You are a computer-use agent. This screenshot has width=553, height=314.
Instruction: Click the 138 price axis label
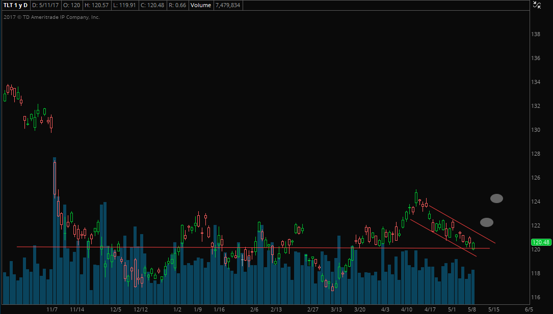point(535,34)
